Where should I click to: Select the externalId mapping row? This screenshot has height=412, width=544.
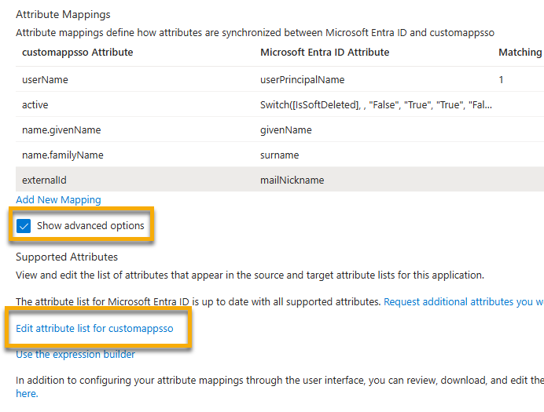[280, 180]
